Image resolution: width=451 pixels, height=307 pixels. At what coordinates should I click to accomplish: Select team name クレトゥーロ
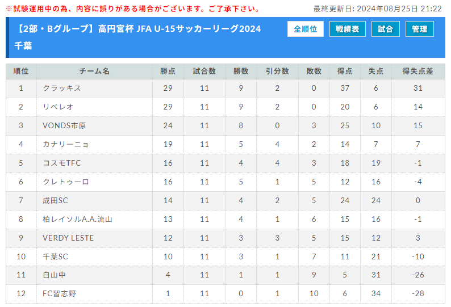(66, 182)
